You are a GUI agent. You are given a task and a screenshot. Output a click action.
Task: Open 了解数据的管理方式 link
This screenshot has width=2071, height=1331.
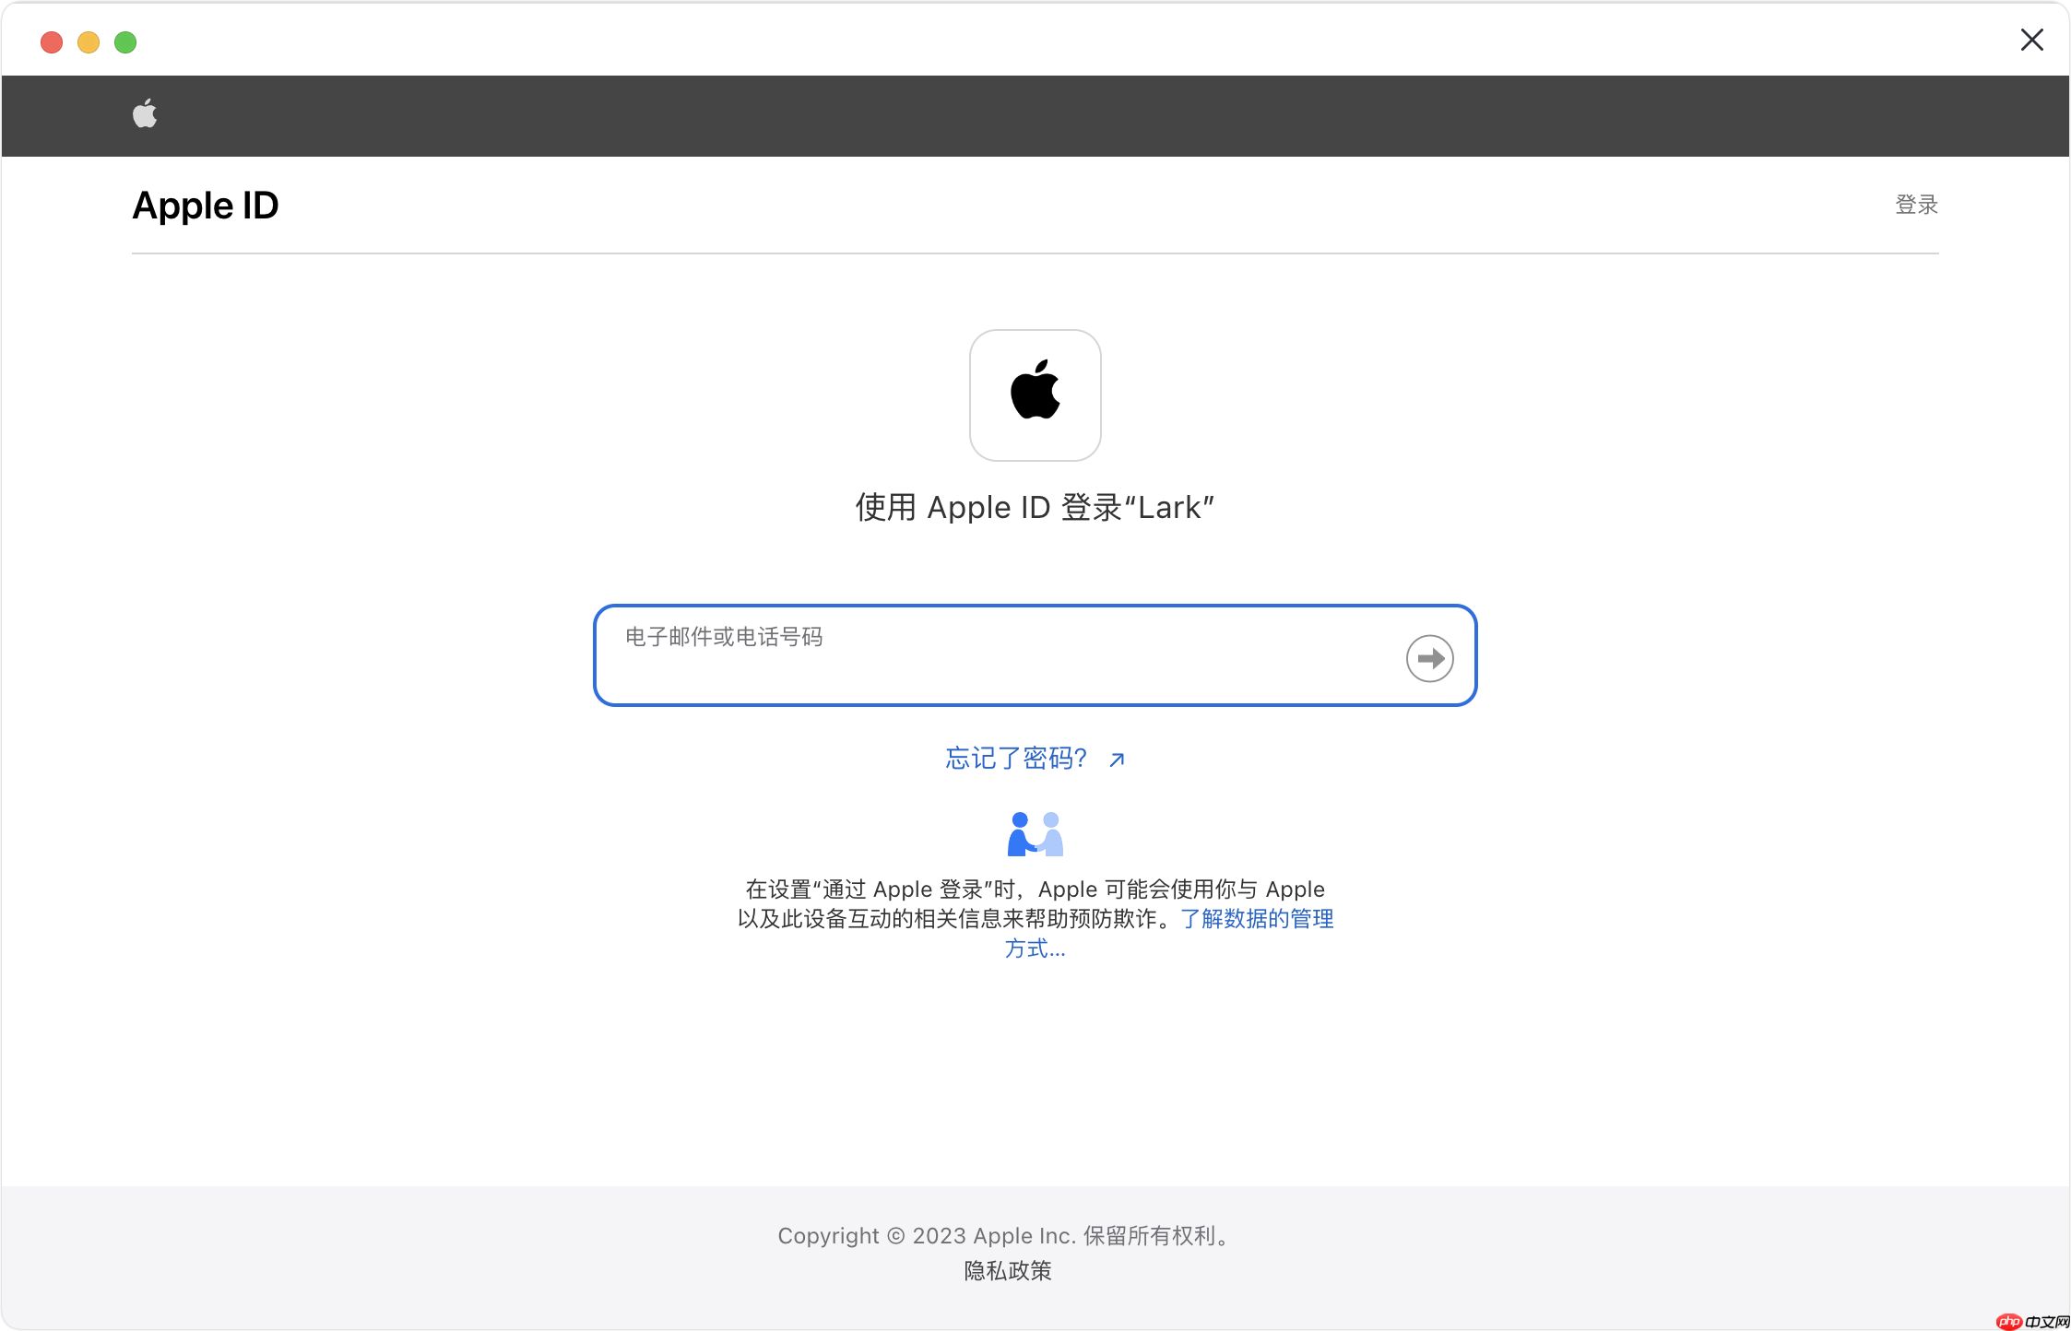(1256, 919)
